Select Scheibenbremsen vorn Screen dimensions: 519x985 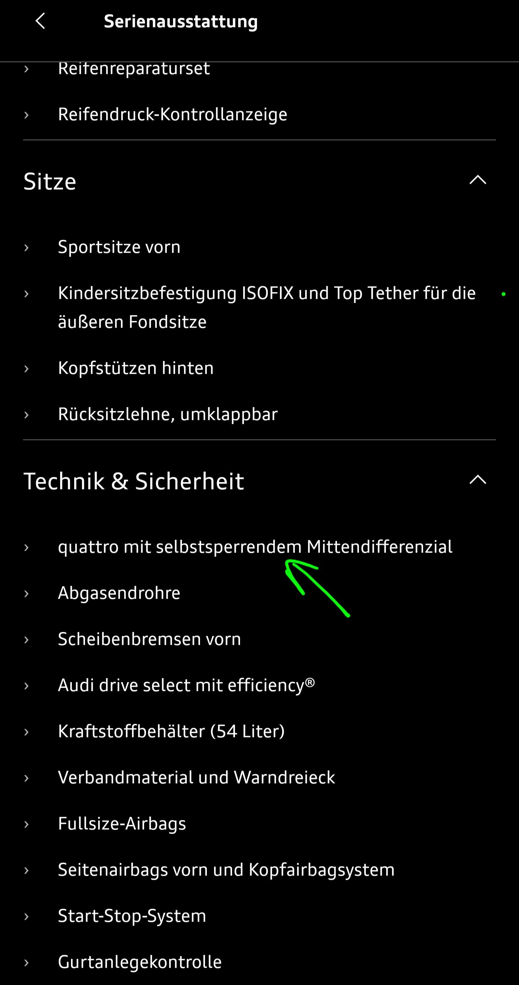(x=150, y=639)
